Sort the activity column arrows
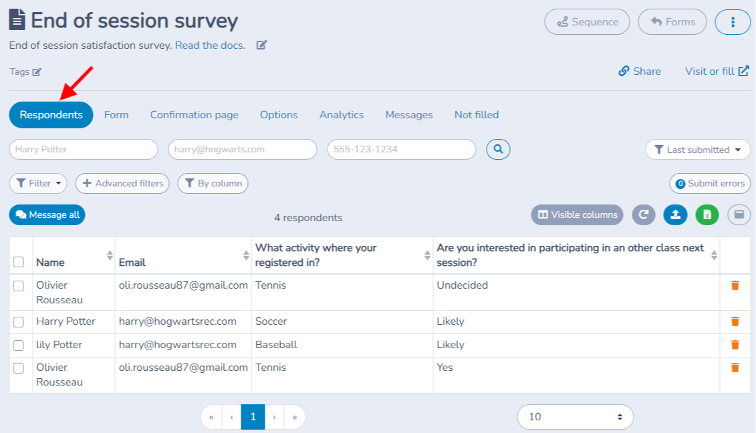 (427, 255)
